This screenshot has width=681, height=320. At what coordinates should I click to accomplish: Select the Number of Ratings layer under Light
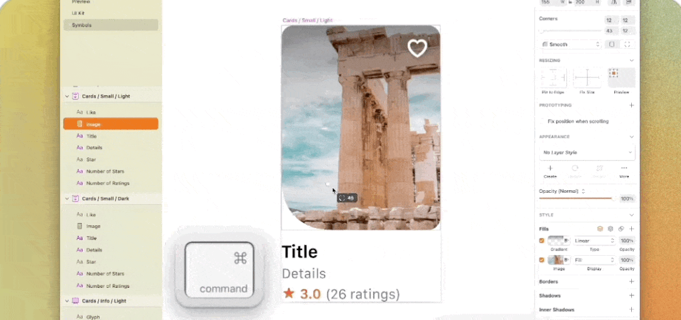107,183
